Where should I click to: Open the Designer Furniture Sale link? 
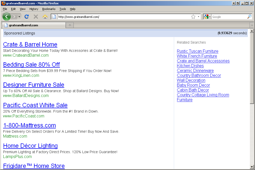pyautogui.click(x=34, y=85)
